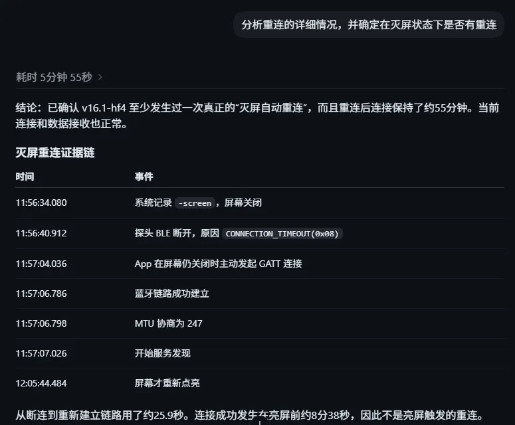Click the MTU 协商为 247 event text

coord(169,323)
